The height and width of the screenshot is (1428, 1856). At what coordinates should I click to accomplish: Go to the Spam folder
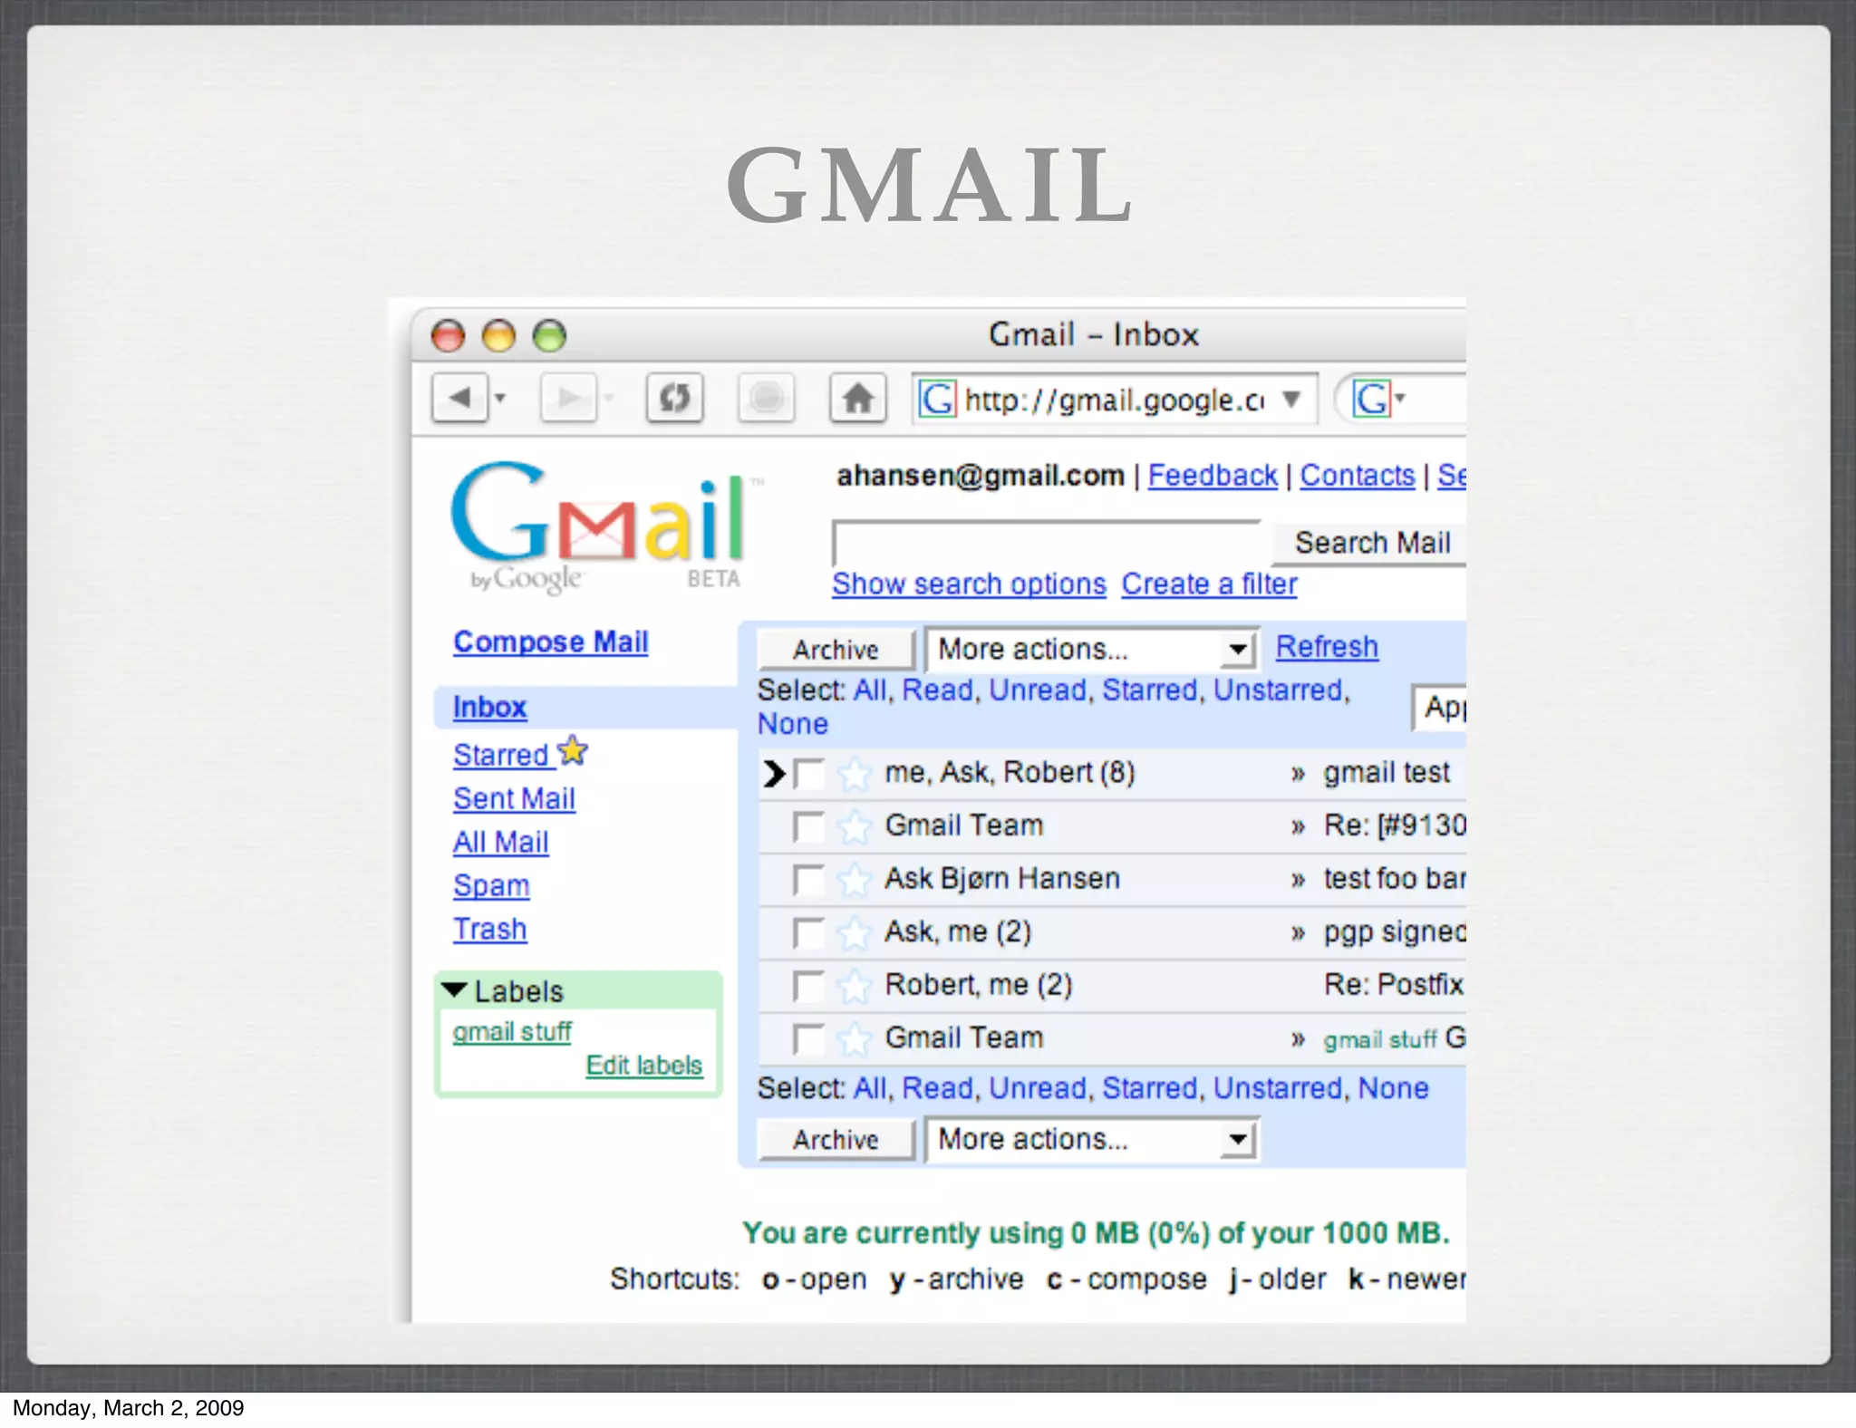click(491, 885)
